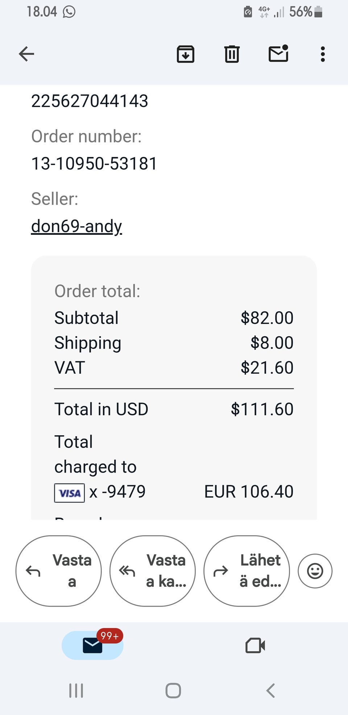
Task: Mark the email as unread
Action: point(278,54)
